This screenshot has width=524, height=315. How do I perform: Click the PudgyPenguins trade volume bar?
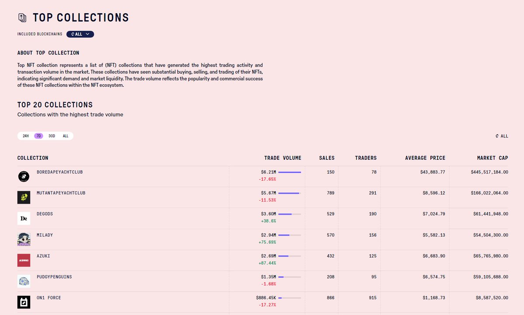pyautogui.click(x=290, y=277)
